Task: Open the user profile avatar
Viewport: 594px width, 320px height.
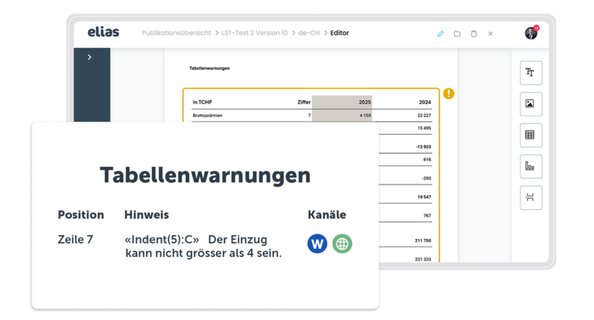Action: [x=531, y=33]
